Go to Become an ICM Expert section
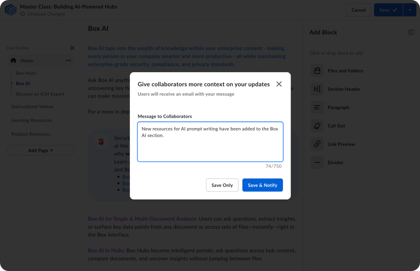 (40, 94)
